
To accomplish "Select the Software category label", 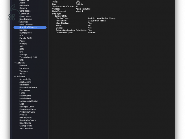I will pyautogui.click(x=21, y=76).
